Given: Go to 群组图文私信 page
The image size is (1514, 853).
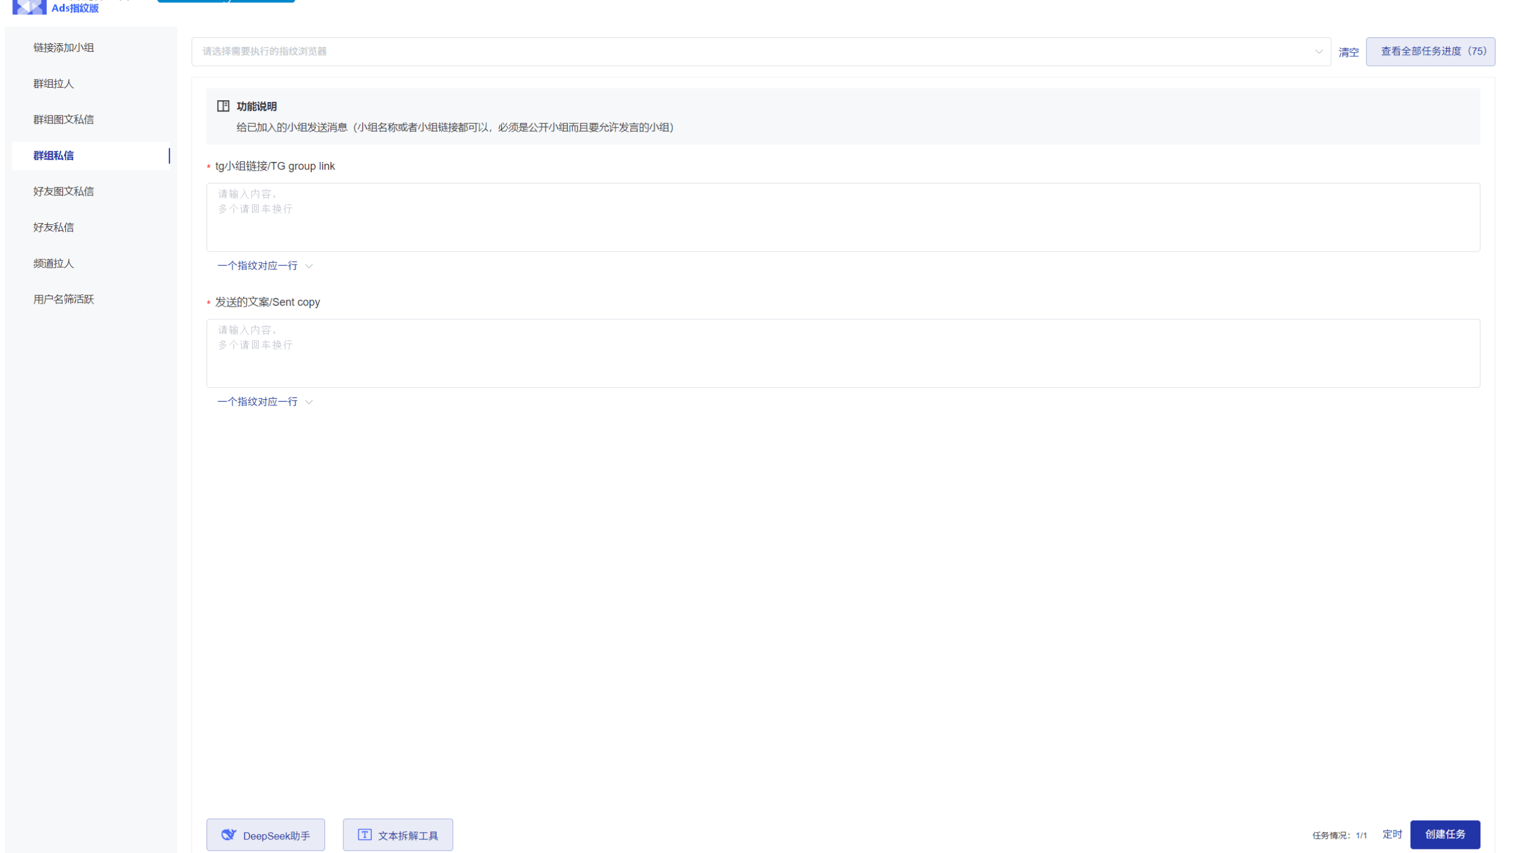Looking at the screenshot, I should pos(63,119).
